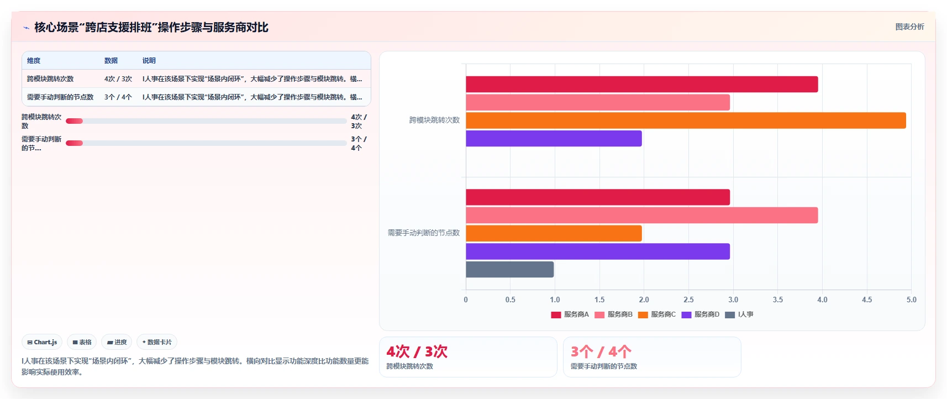Image resolution: width=947 pixels, height=399 pixels.
Task: Click 服务商B pink bar in 需要手动判断的节点数
Action: coord(641,216)
